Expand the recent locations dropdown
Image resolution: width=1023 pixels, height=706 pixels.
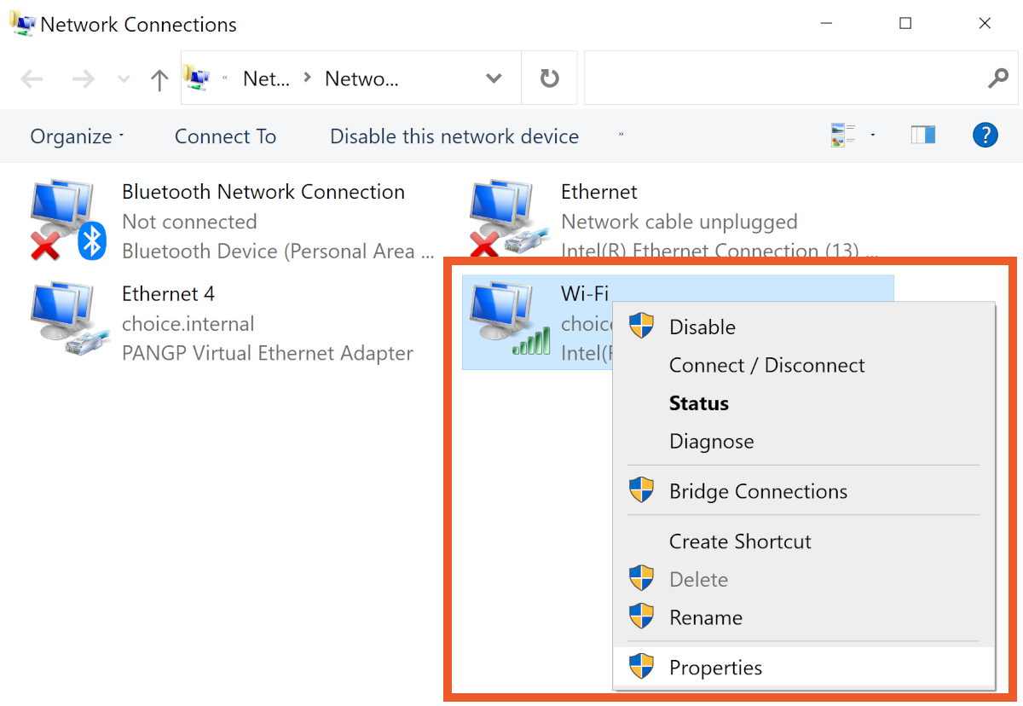click(x=124, y=80)
